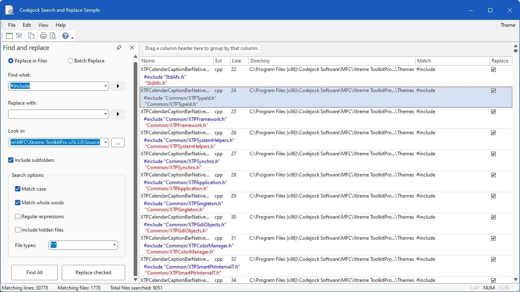Open the Theme menu
This screenshot has width=520, height=292.
(x=508, y=25)
